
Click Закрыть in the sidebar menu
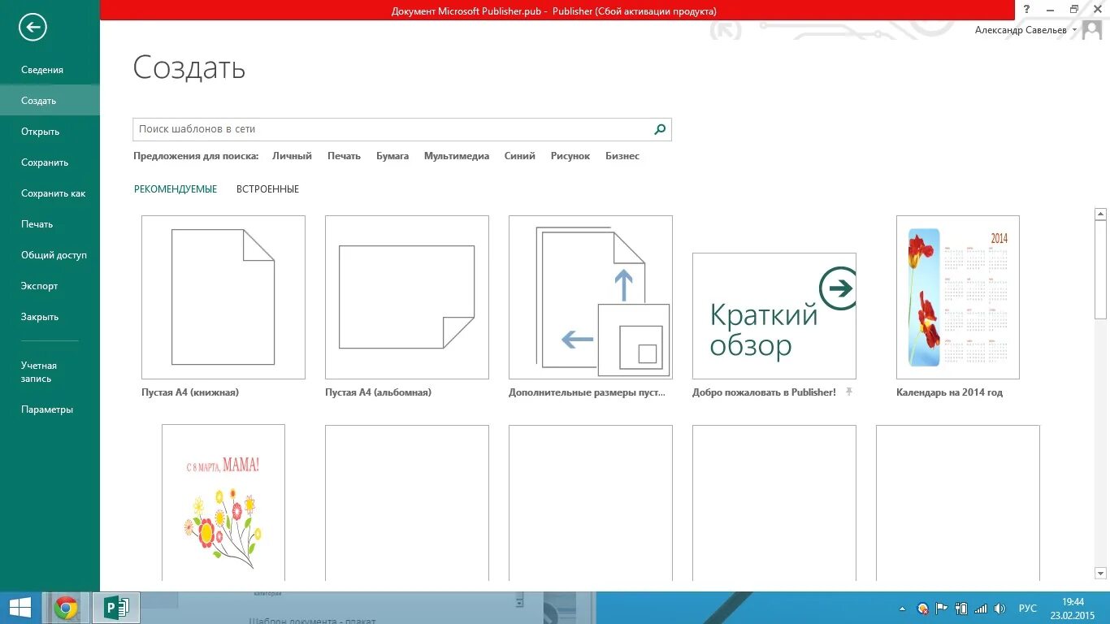pos(50,317)
